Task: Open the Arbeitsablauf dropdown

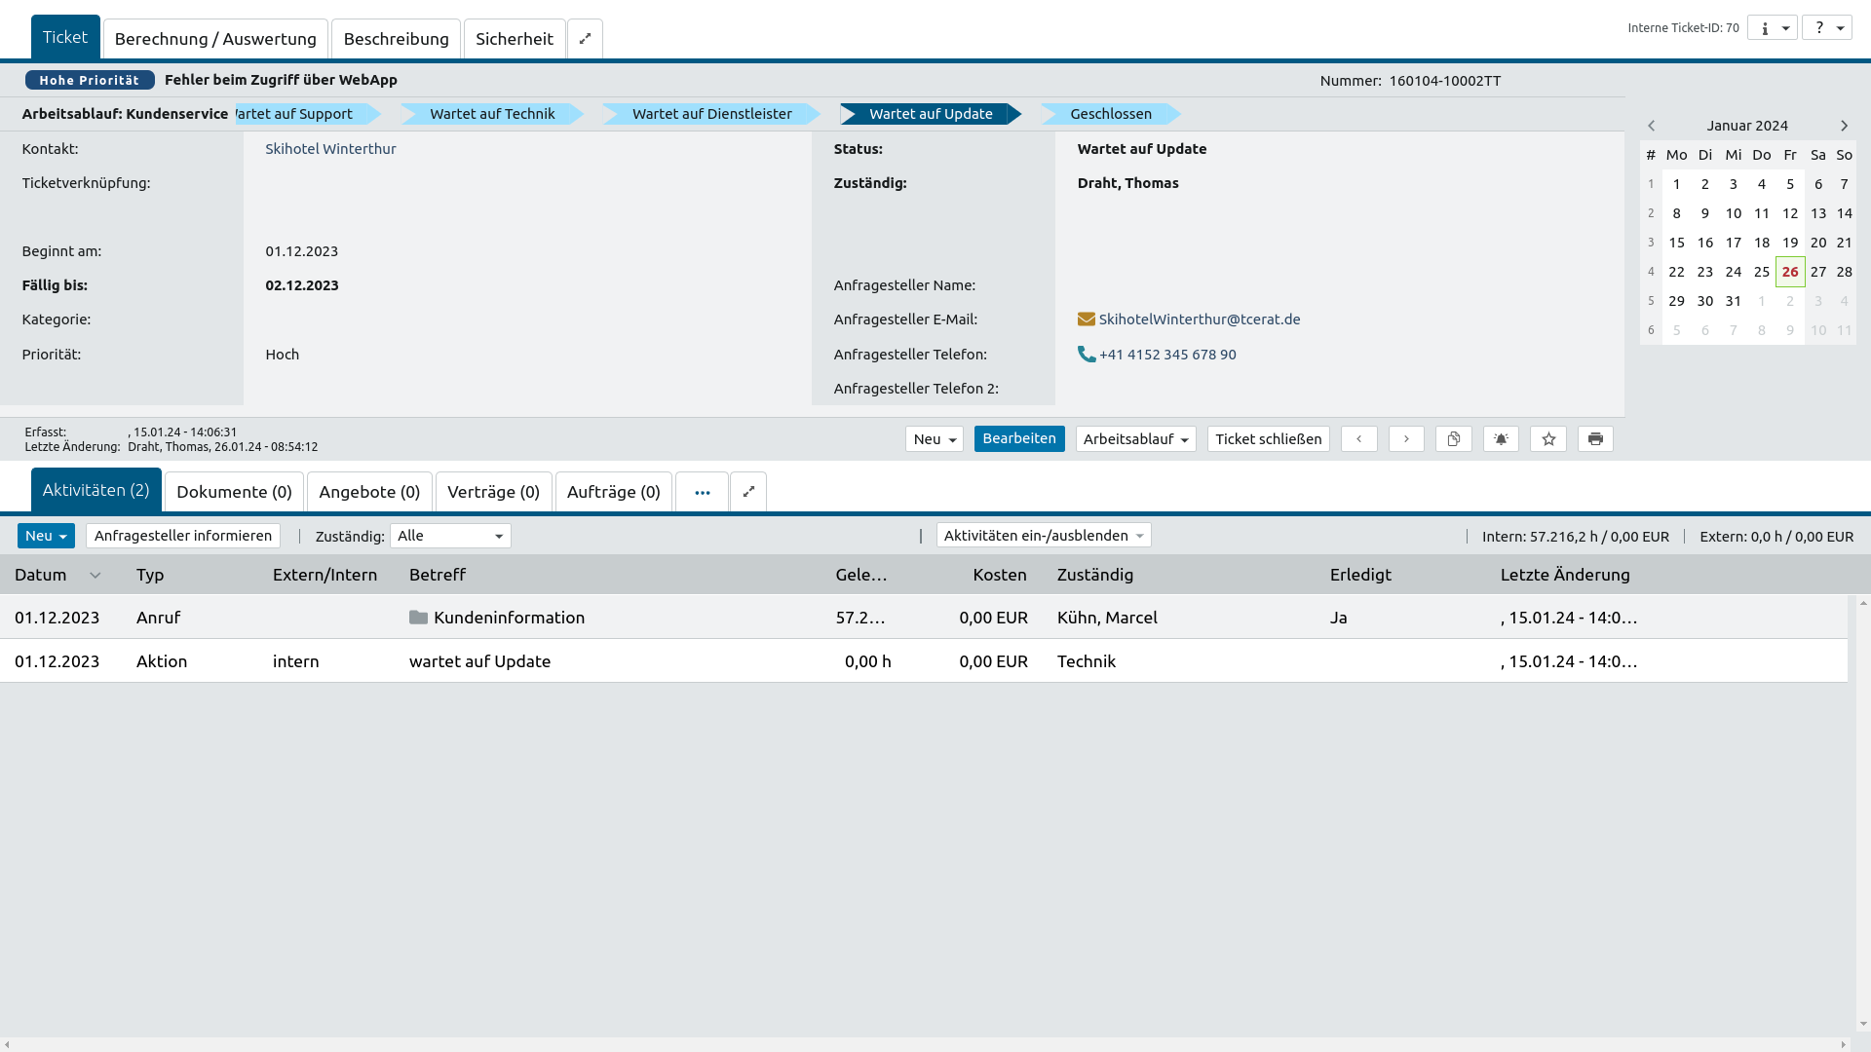Action: pos(1135,439)
